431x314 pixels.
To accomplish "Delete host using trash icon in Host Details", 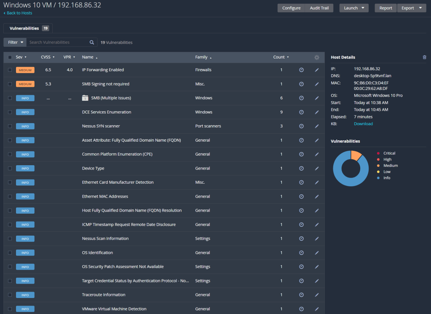I will (424, 57).
